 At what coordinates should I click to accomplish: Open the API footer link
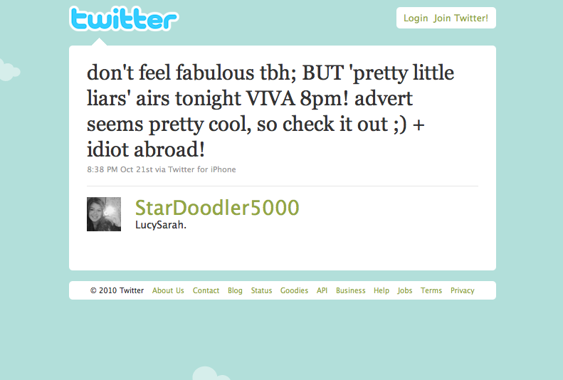(x=322, y=290)
